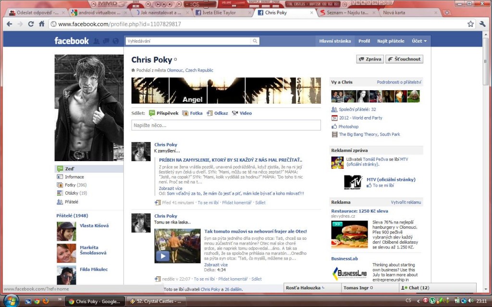Viewport: 492px width, 307px height.
Task: Click the Napište něco text box
Action: (226, 125)
